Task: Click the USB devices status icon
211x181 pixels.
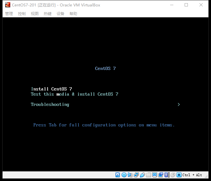Action: tap(142, 175)
